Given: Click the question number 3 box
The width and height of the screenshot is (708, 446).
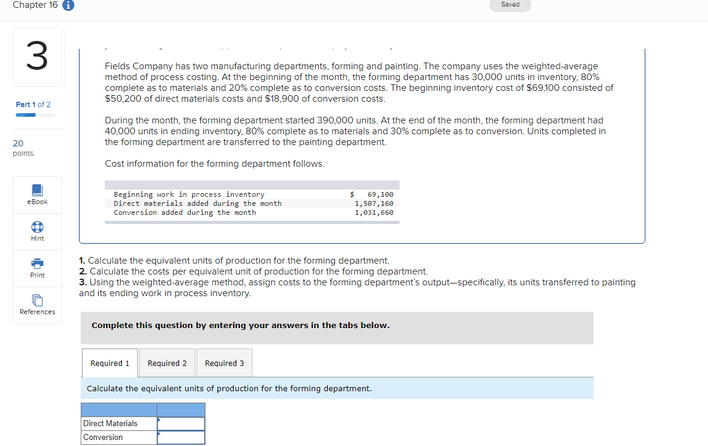Looking at the screenshot, I should coord(37,56).
